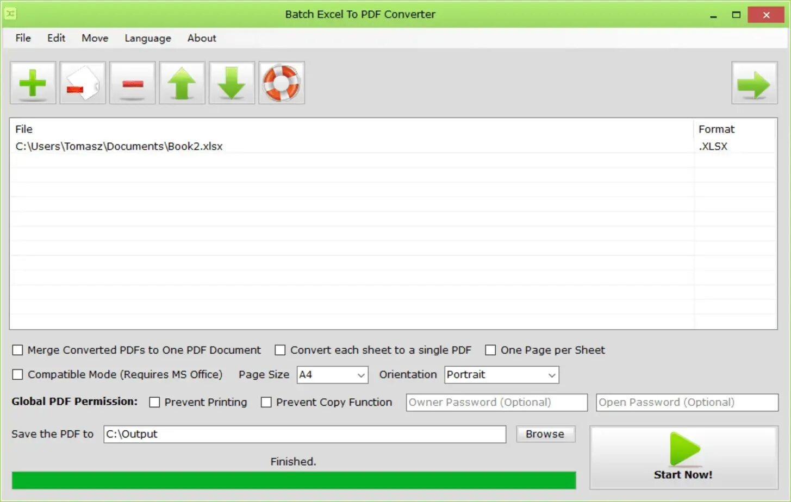Viewport: 791px width, 502px height.
Task: Move file down with green down arrow
Action: 232,83
